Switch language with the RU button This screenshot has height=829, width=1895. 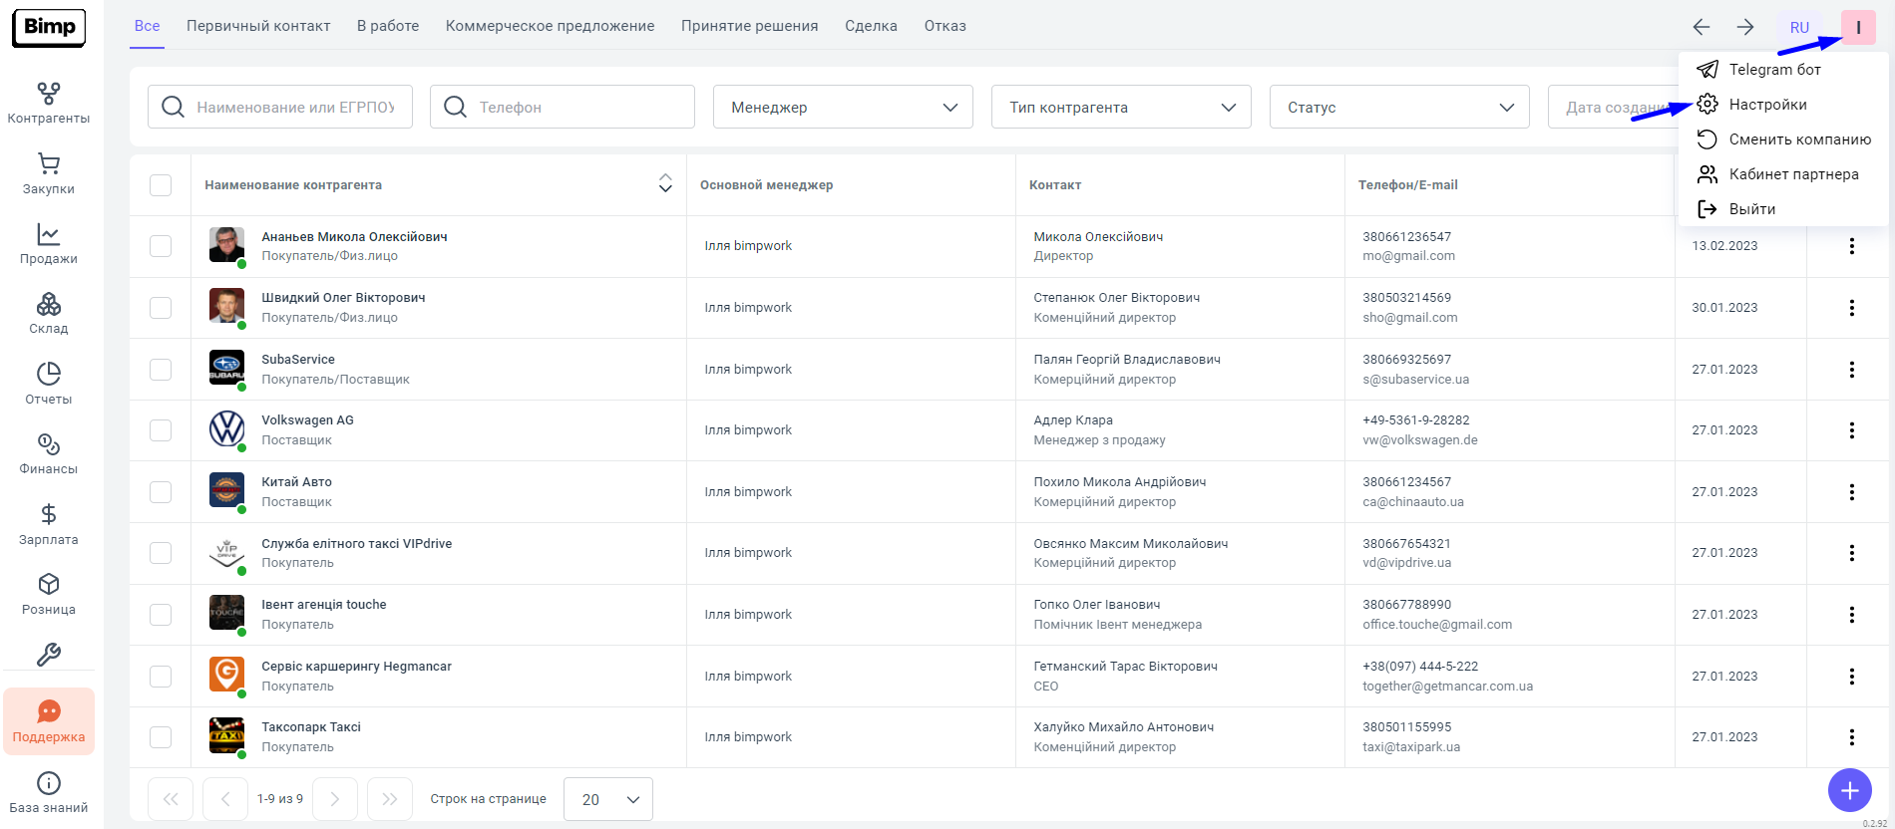pyautogui.click(x=1799, y=28)
